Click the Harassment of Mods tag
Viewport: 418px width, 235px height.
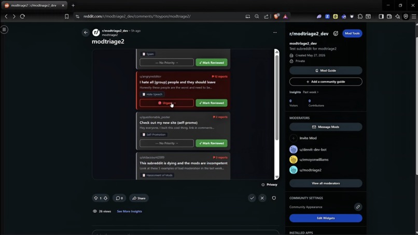(157, 175)
